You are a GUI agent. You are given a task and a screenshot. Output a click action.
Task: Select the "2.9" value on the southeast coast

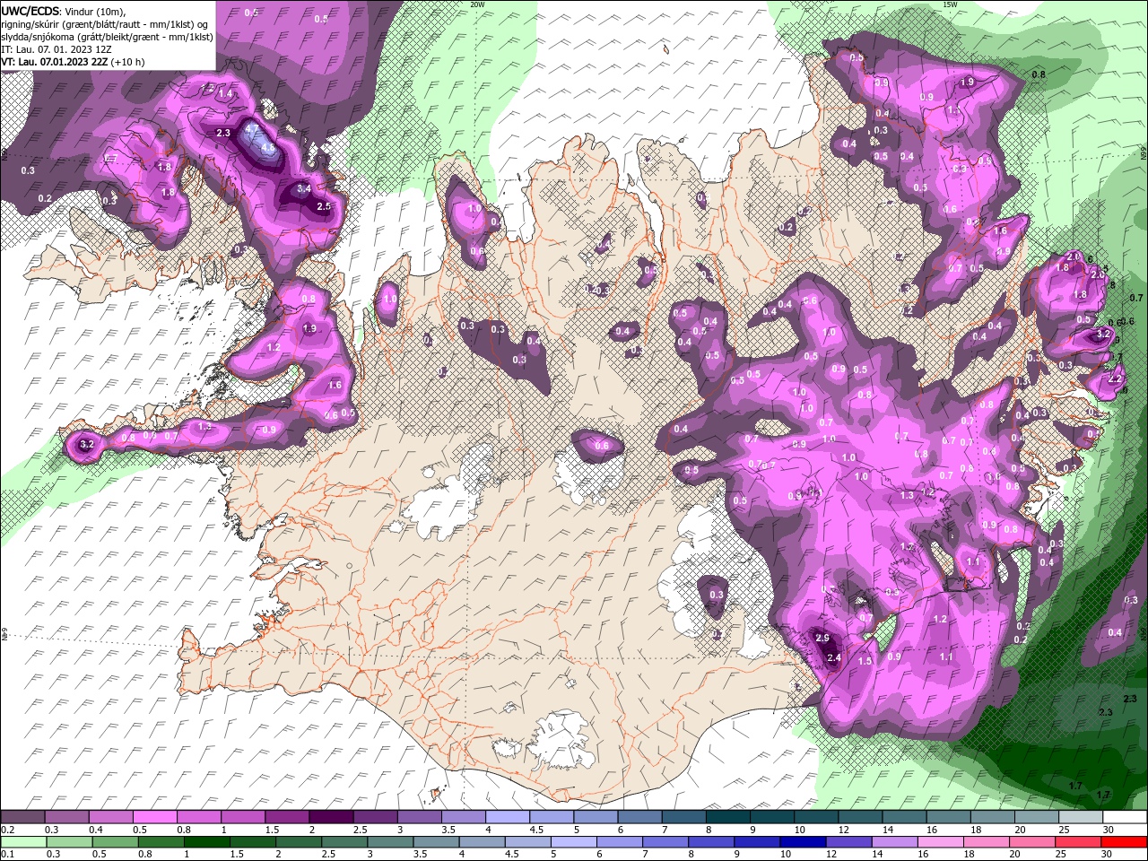pos(822,638)
